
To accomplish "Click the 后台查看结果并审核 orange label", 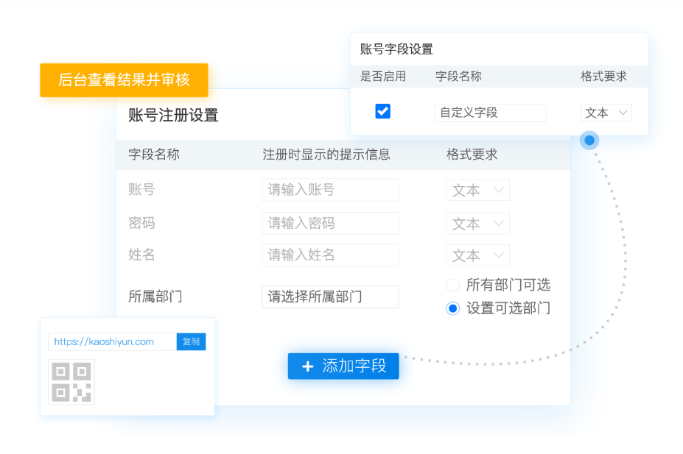I will 124,80.
